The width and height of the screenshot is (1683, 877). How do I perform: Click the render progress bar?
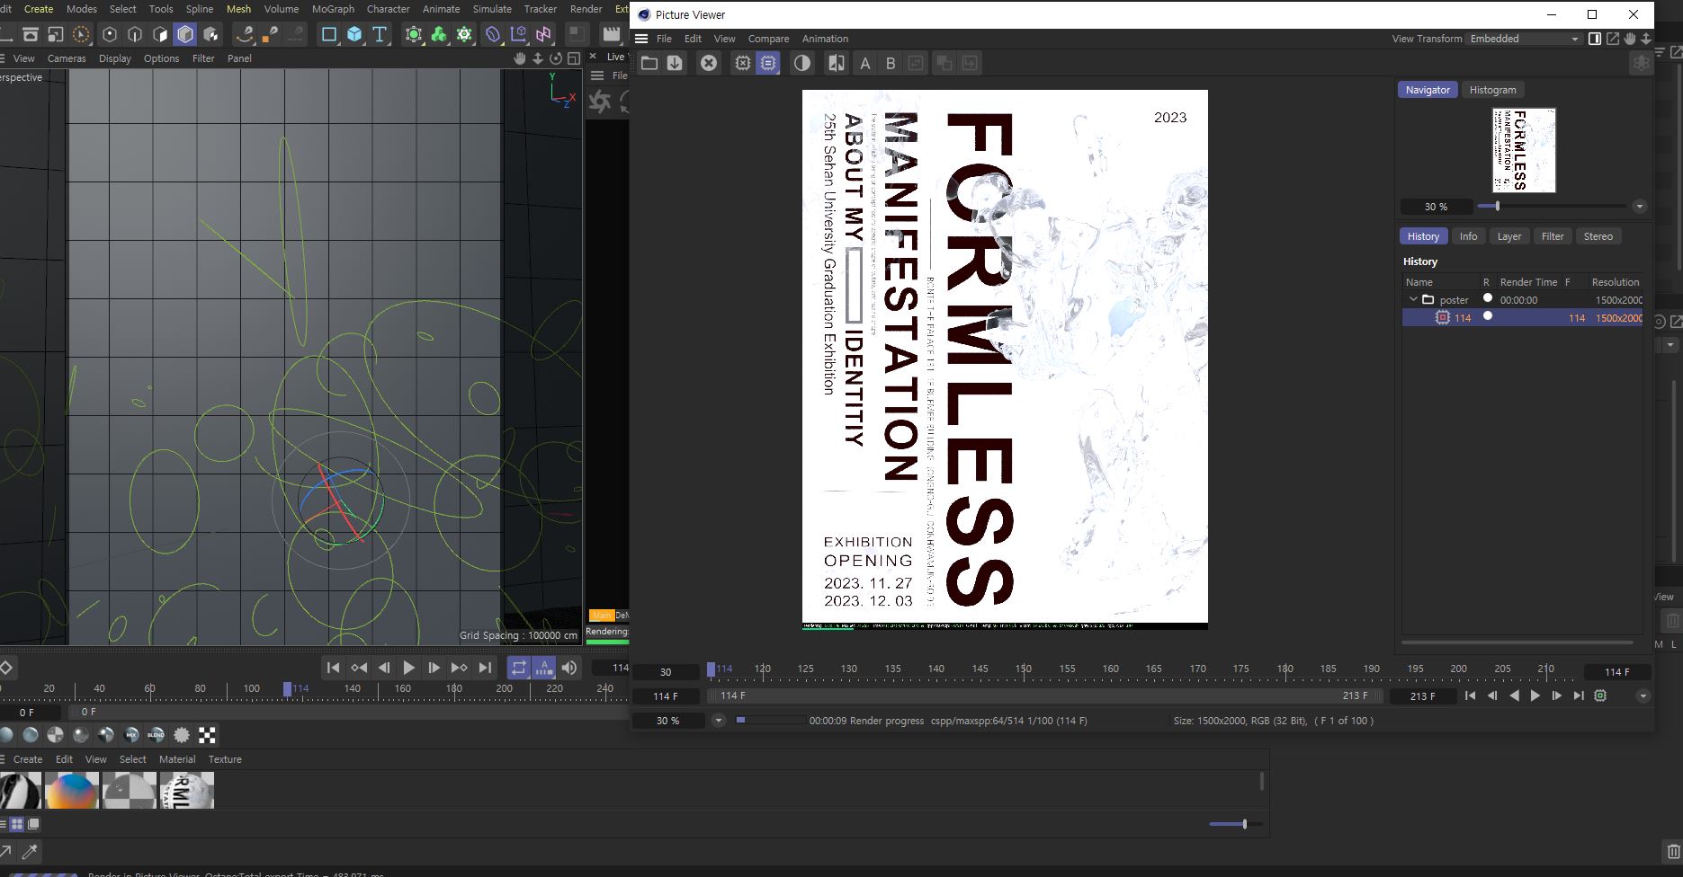coord(771,720)
